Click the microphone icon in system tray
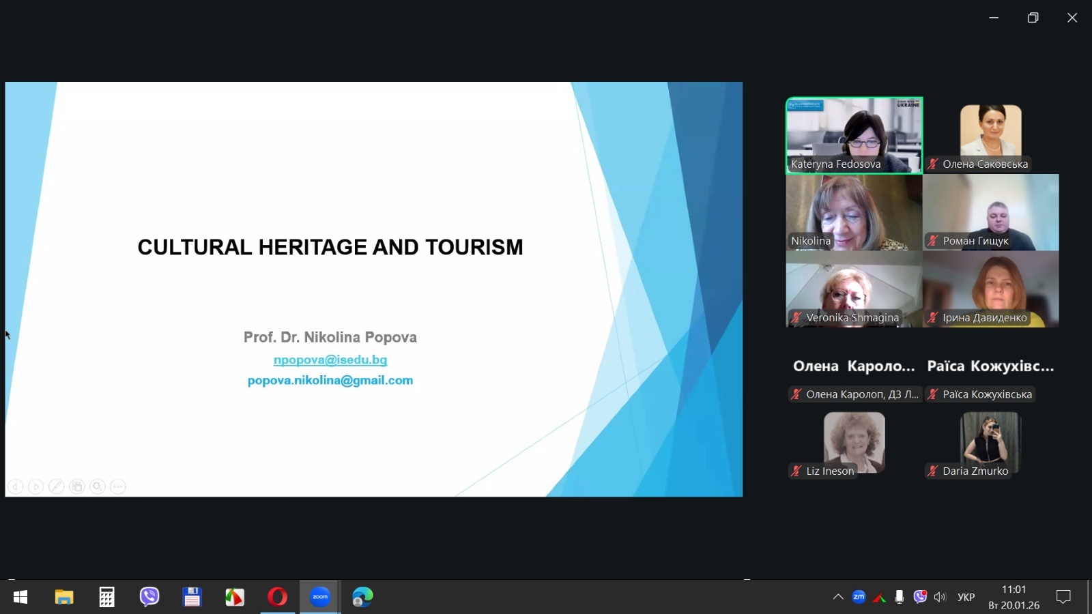 click(900, 597)
